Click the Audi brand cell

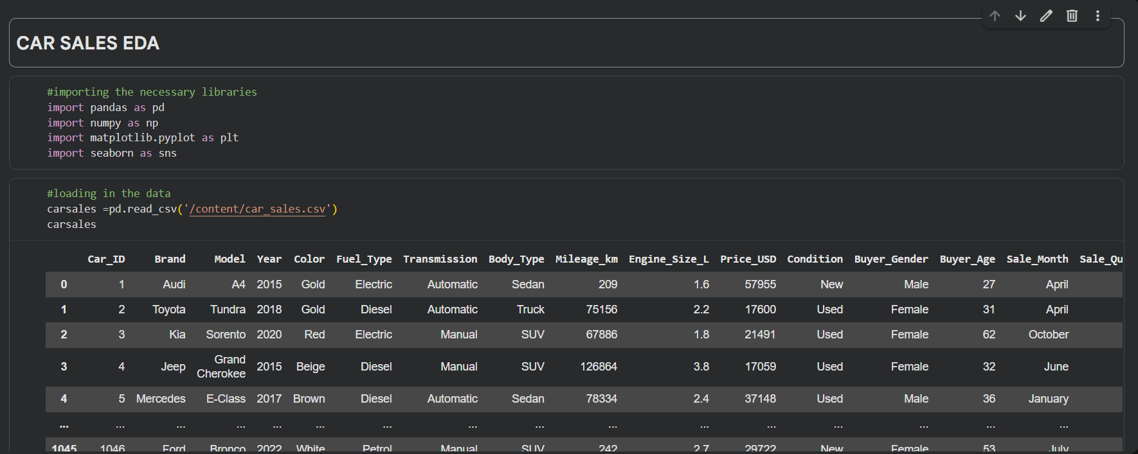click(x=174, y=284)
